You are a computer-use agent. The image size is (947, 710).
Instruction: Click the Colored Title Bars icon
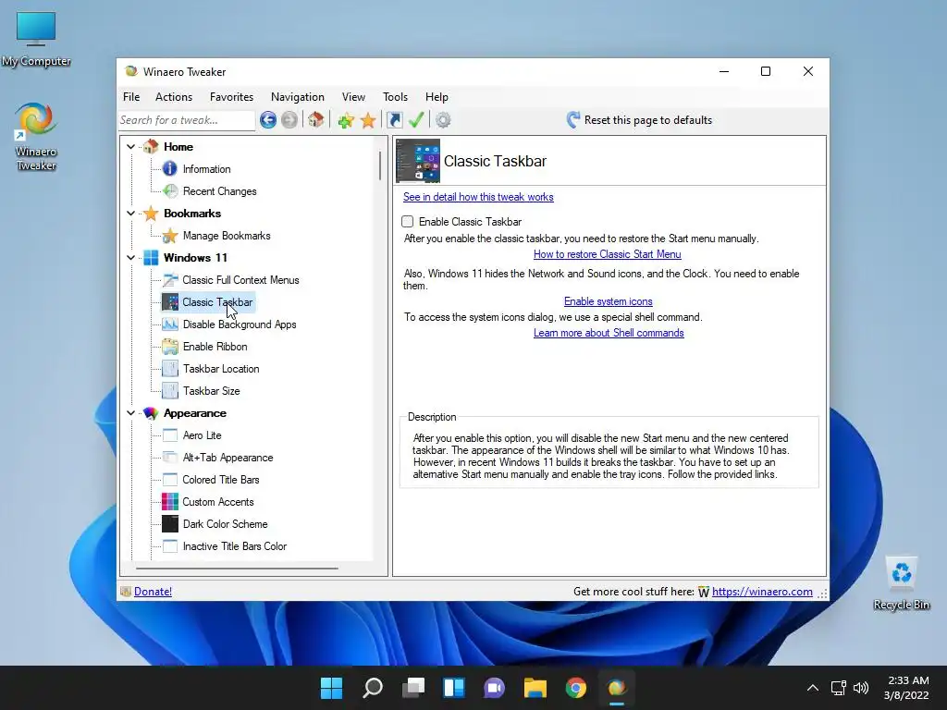[x=170, y=480]
